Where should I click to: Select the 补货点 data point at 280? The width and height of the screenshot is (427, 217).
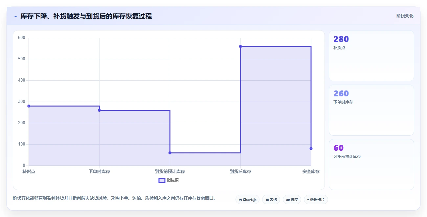coord(29,106)
